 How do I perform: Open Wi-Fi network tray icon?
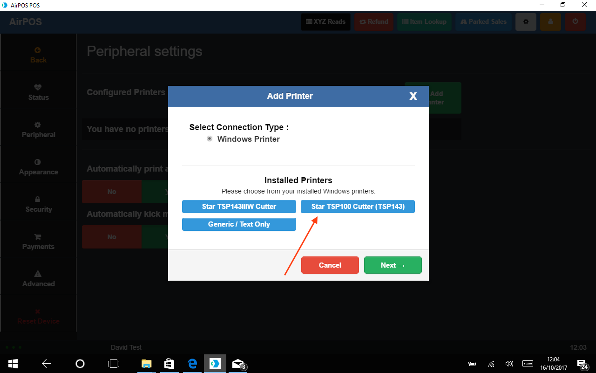pos(491,364)
